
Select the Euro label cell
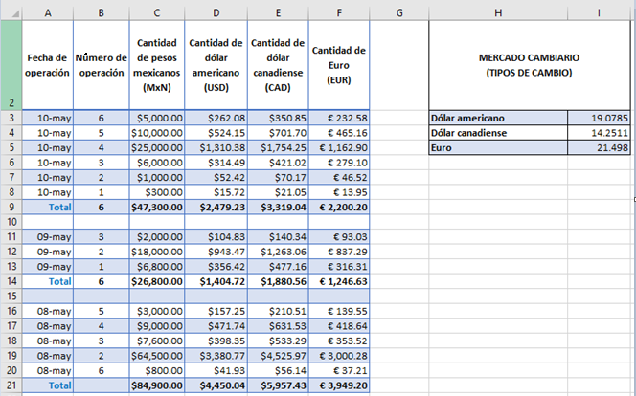498,148
